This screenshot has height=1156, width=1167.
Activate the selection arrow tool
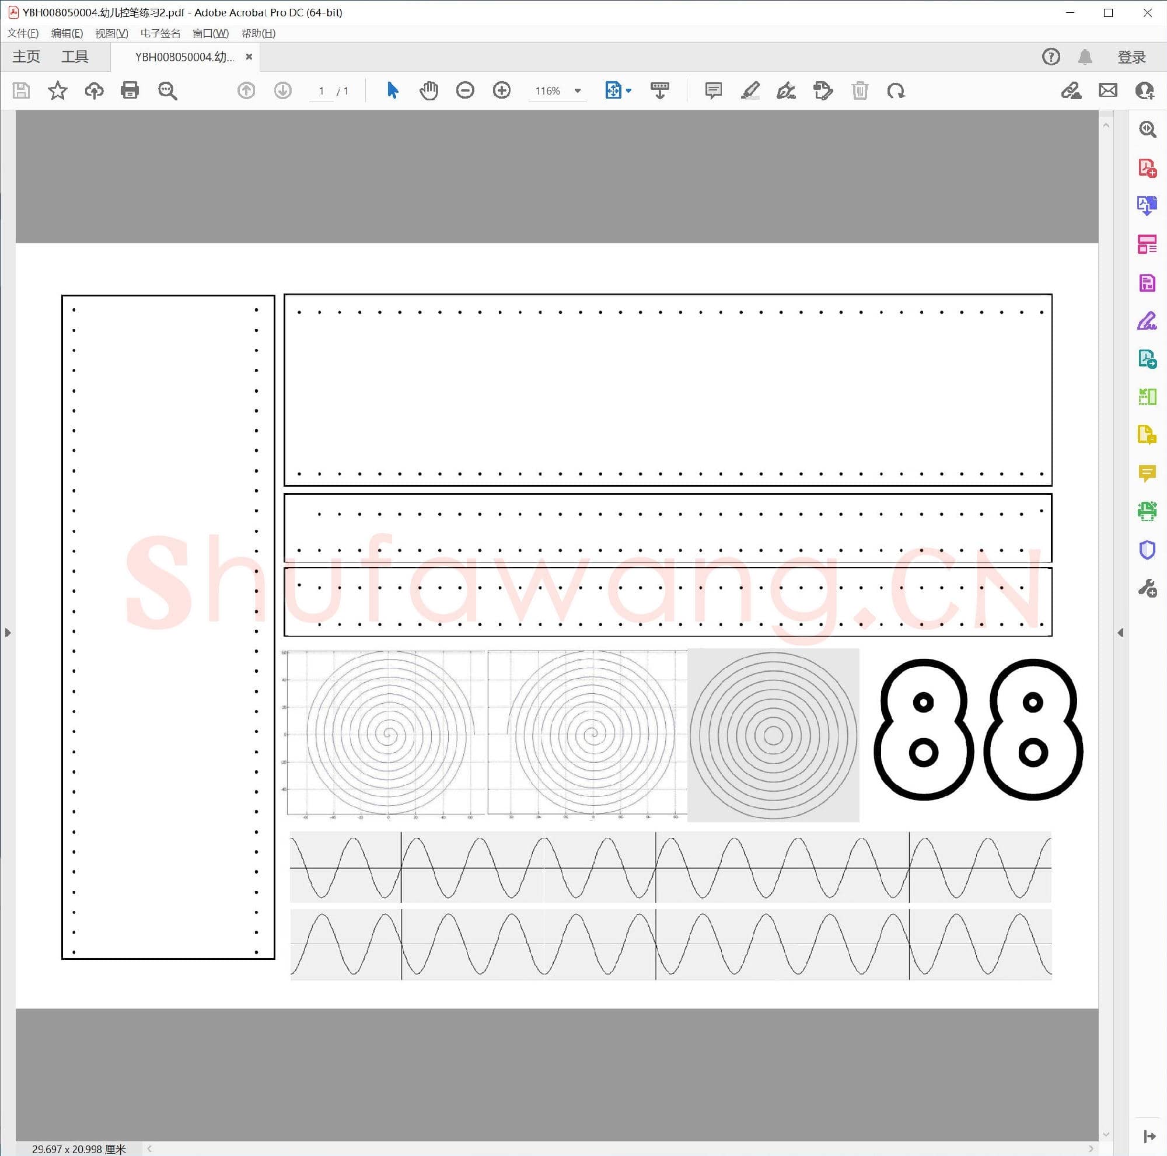[392, 90]
